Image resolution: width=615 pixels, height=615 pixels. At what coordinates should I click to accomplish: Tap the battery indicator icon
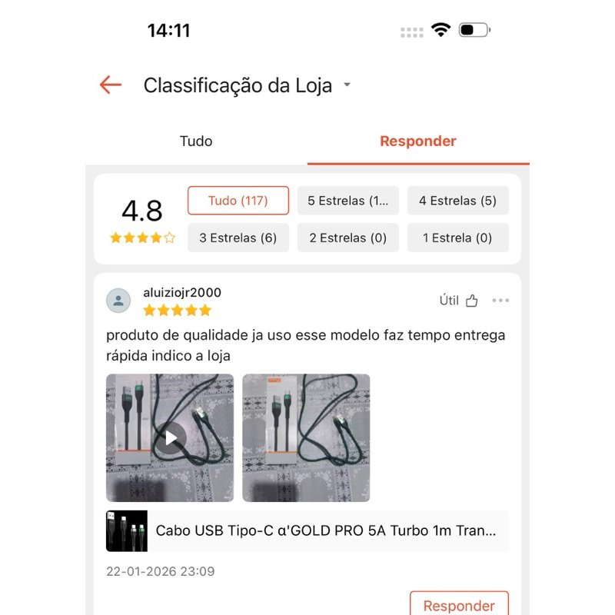pyautogui.click(x=474, y=30)
